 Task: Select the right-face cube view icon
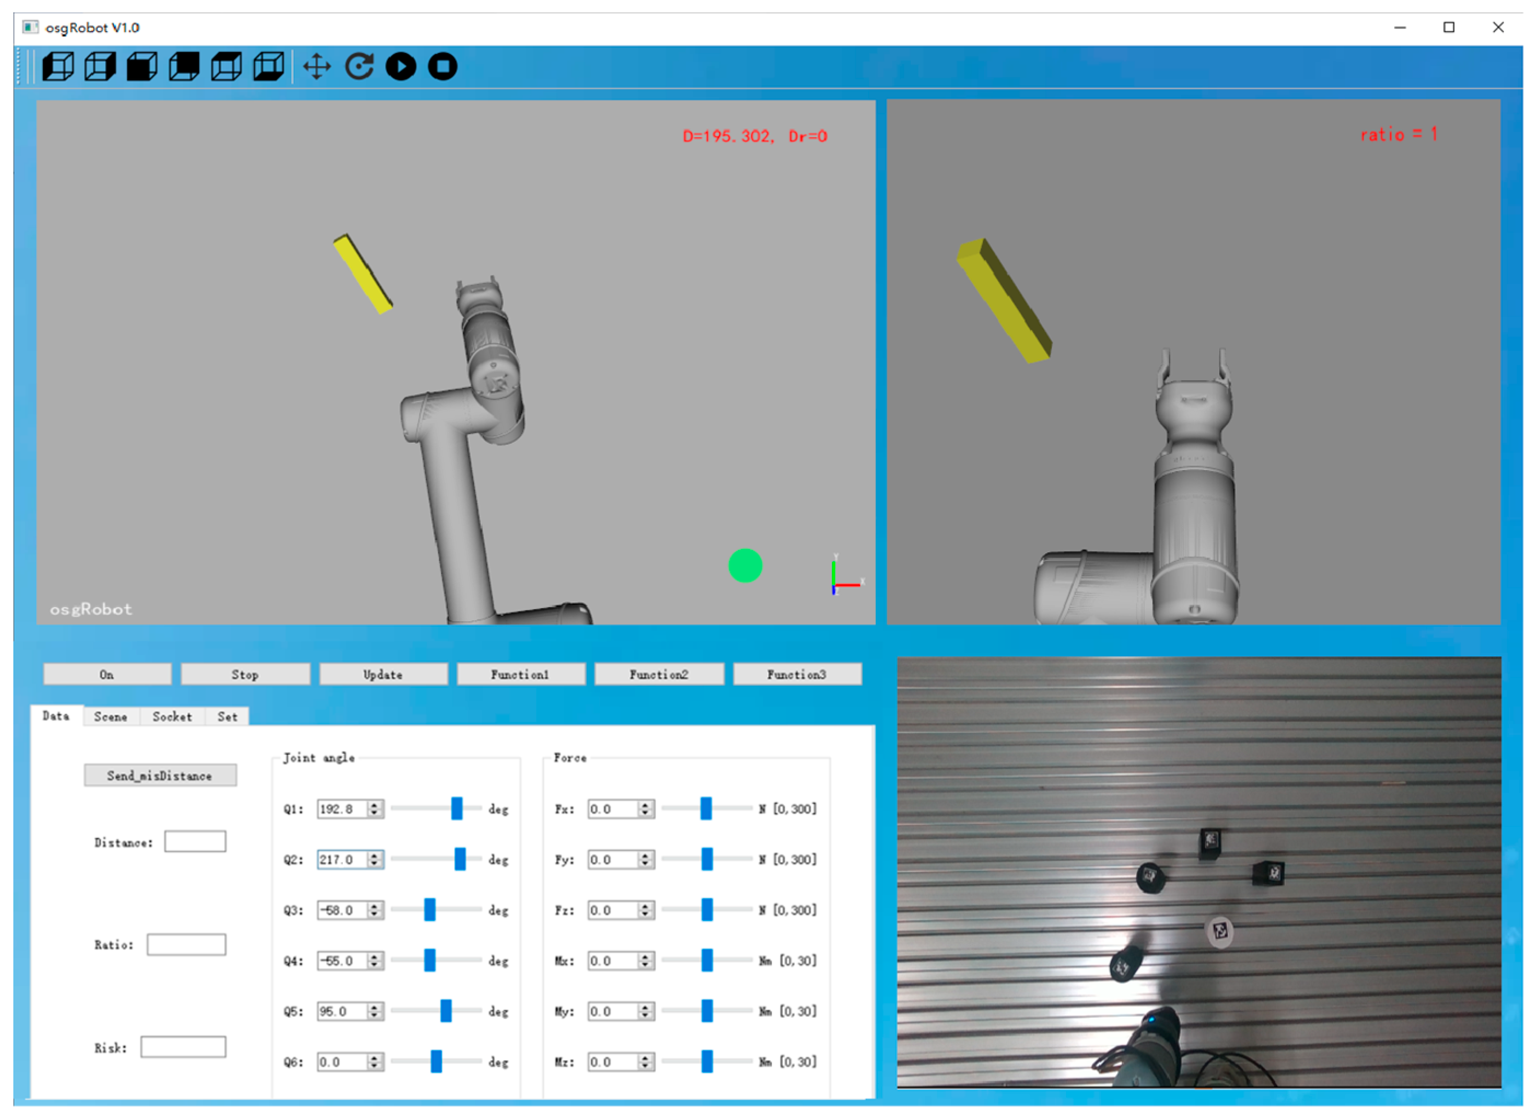point(100,66)
